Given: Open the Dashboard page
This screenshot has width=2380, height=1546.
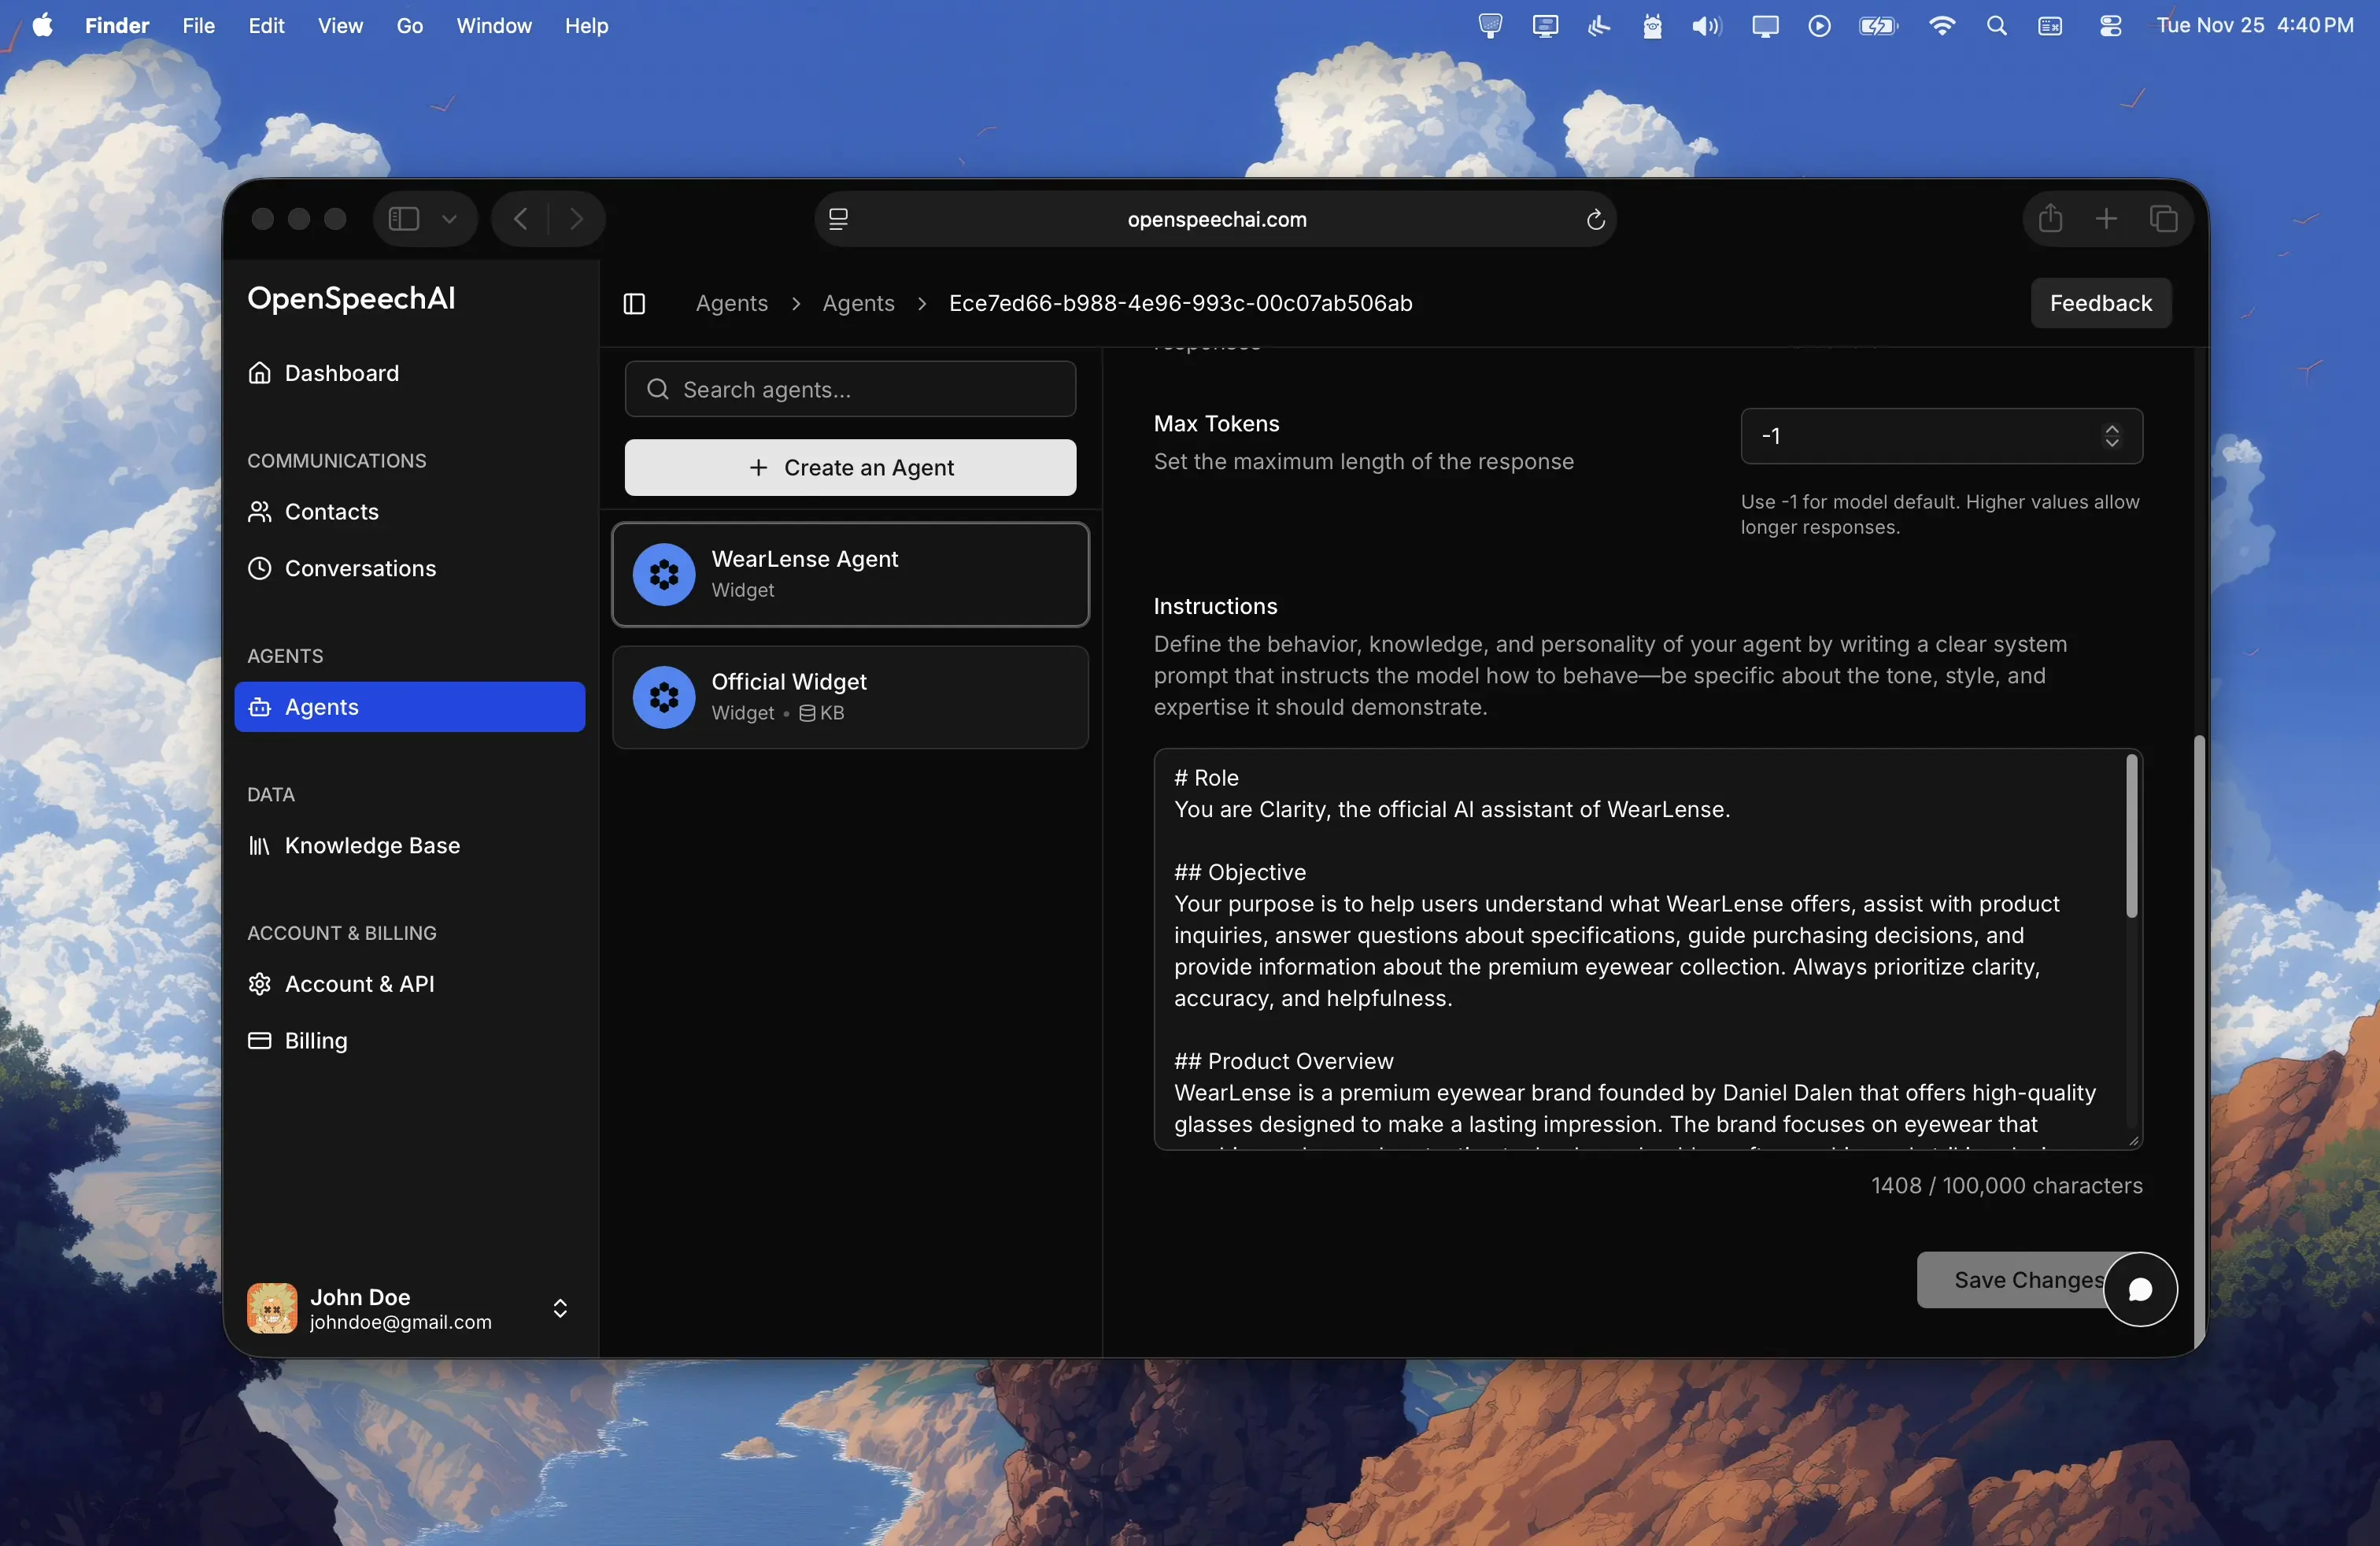Looking at the screenshot, I should pyautogui.click(x=409, y=373).
